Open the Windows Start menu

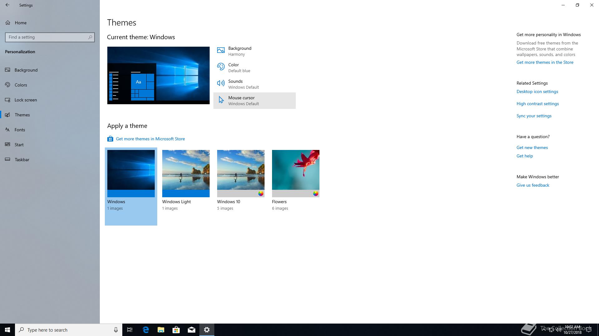click(x=7, y=330)
